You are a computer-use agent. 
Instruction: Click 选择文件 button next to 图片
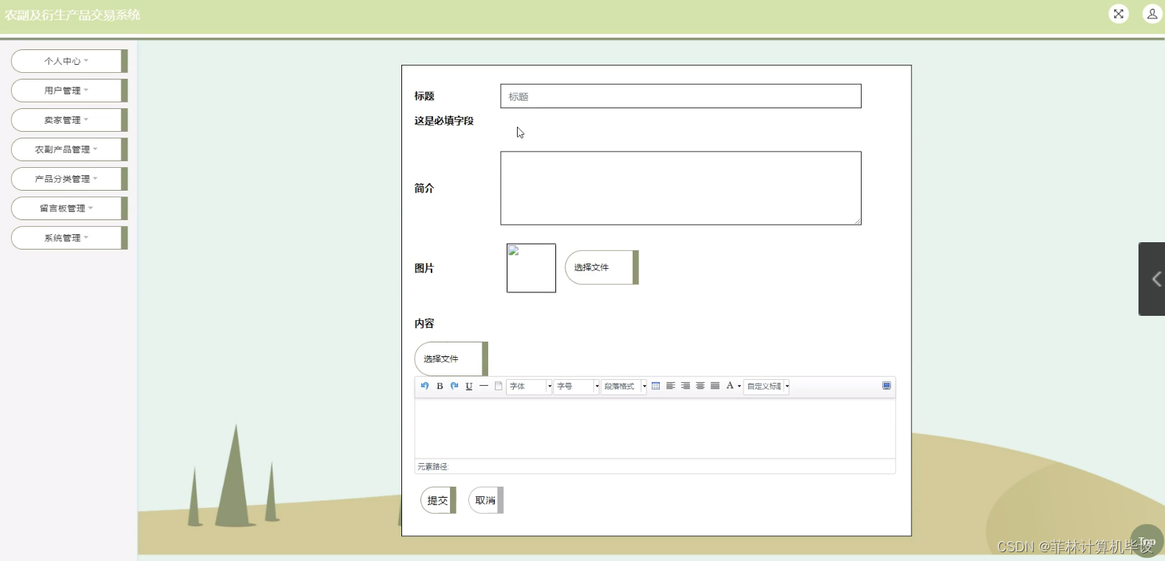(602, 267)
